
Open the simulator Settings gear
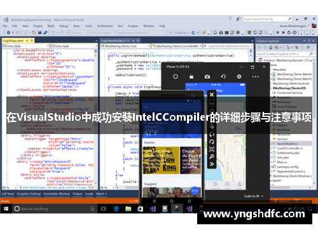point(239,76)
